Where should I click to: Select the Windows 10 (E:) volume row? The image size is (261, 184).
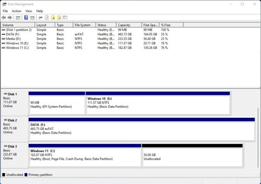[x=92, y=43]
